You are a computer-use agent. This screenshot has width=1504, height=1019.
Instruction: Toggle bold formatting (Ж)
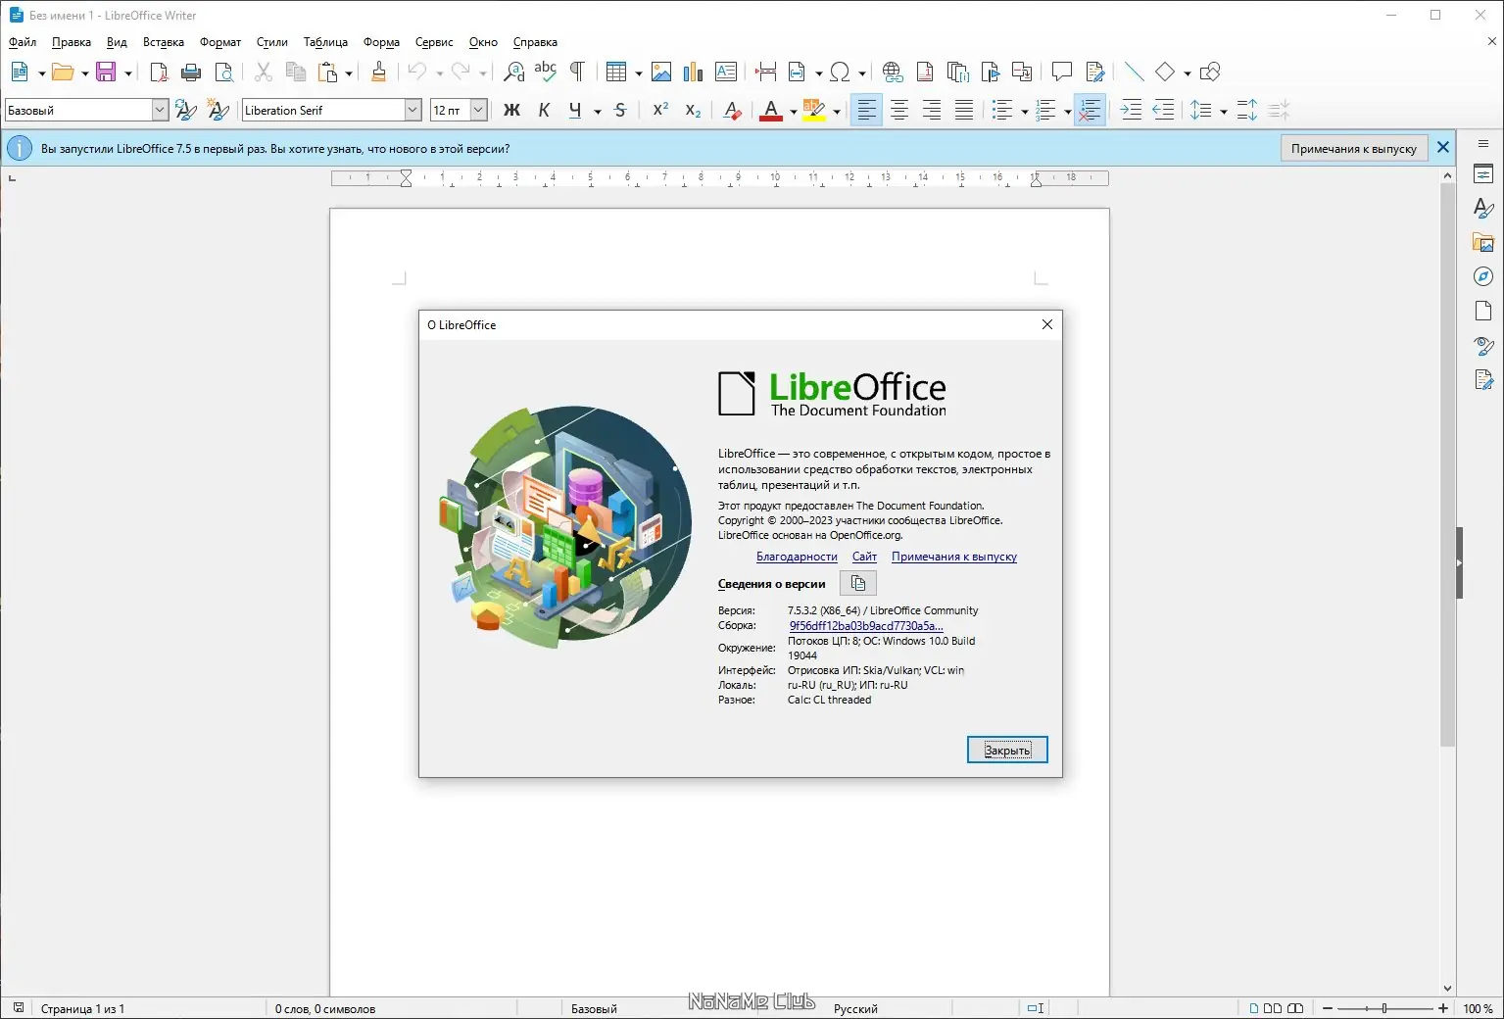(x=511, y=111)
